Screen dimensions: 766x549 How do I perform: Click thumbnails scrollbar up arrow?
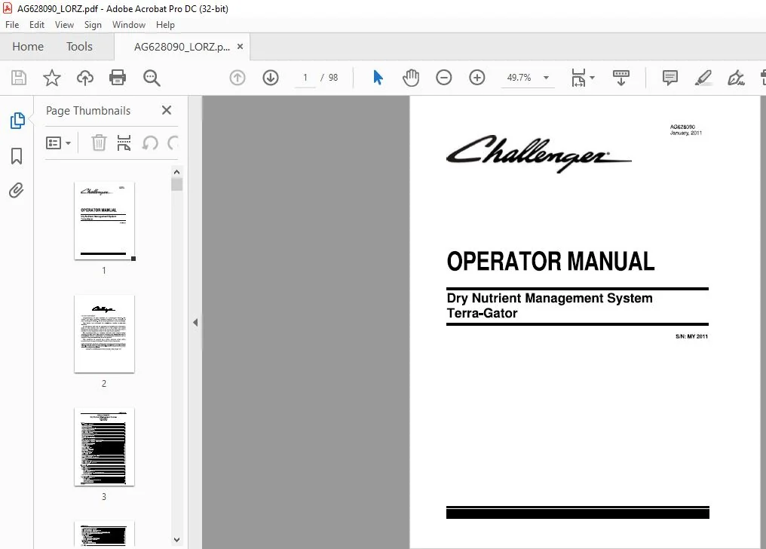(x=177, y=172)
